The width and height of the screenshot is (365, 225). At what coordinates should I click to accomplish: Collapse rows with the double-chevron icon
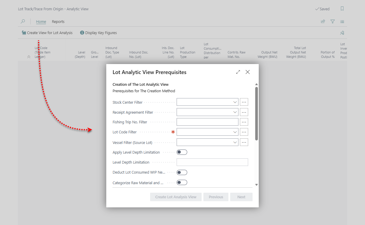(29, 57)
